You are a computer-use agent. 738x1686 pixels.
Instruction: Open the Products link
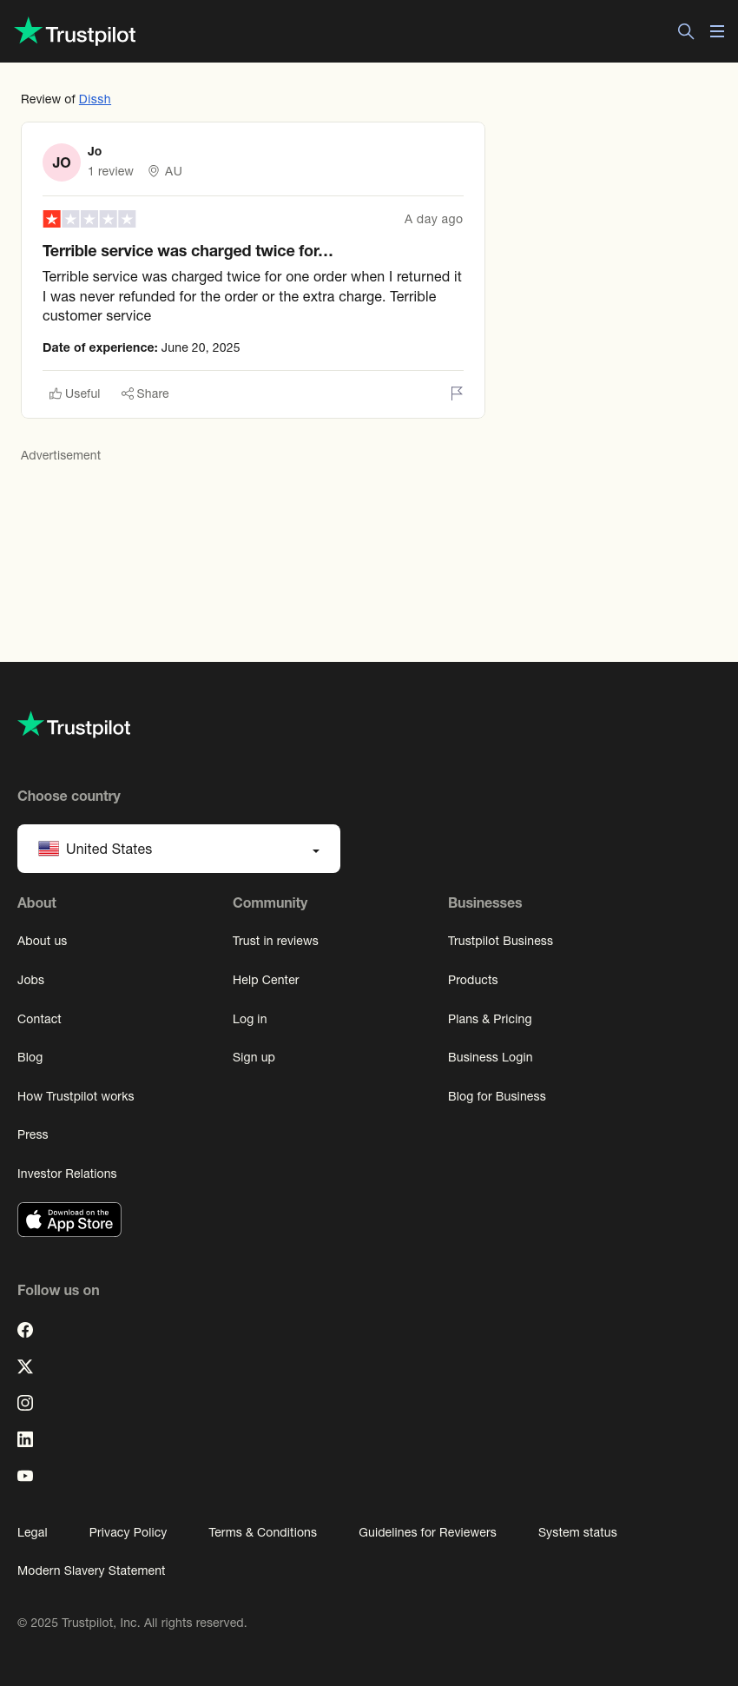coord(472,980)
